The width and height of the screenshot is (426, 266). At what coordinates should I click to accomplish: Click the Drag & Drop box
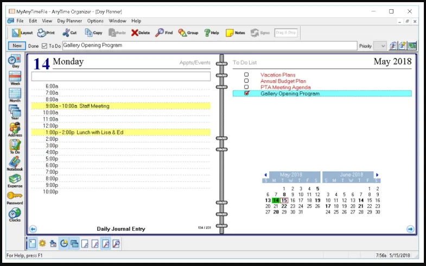[x=286, y=33]
